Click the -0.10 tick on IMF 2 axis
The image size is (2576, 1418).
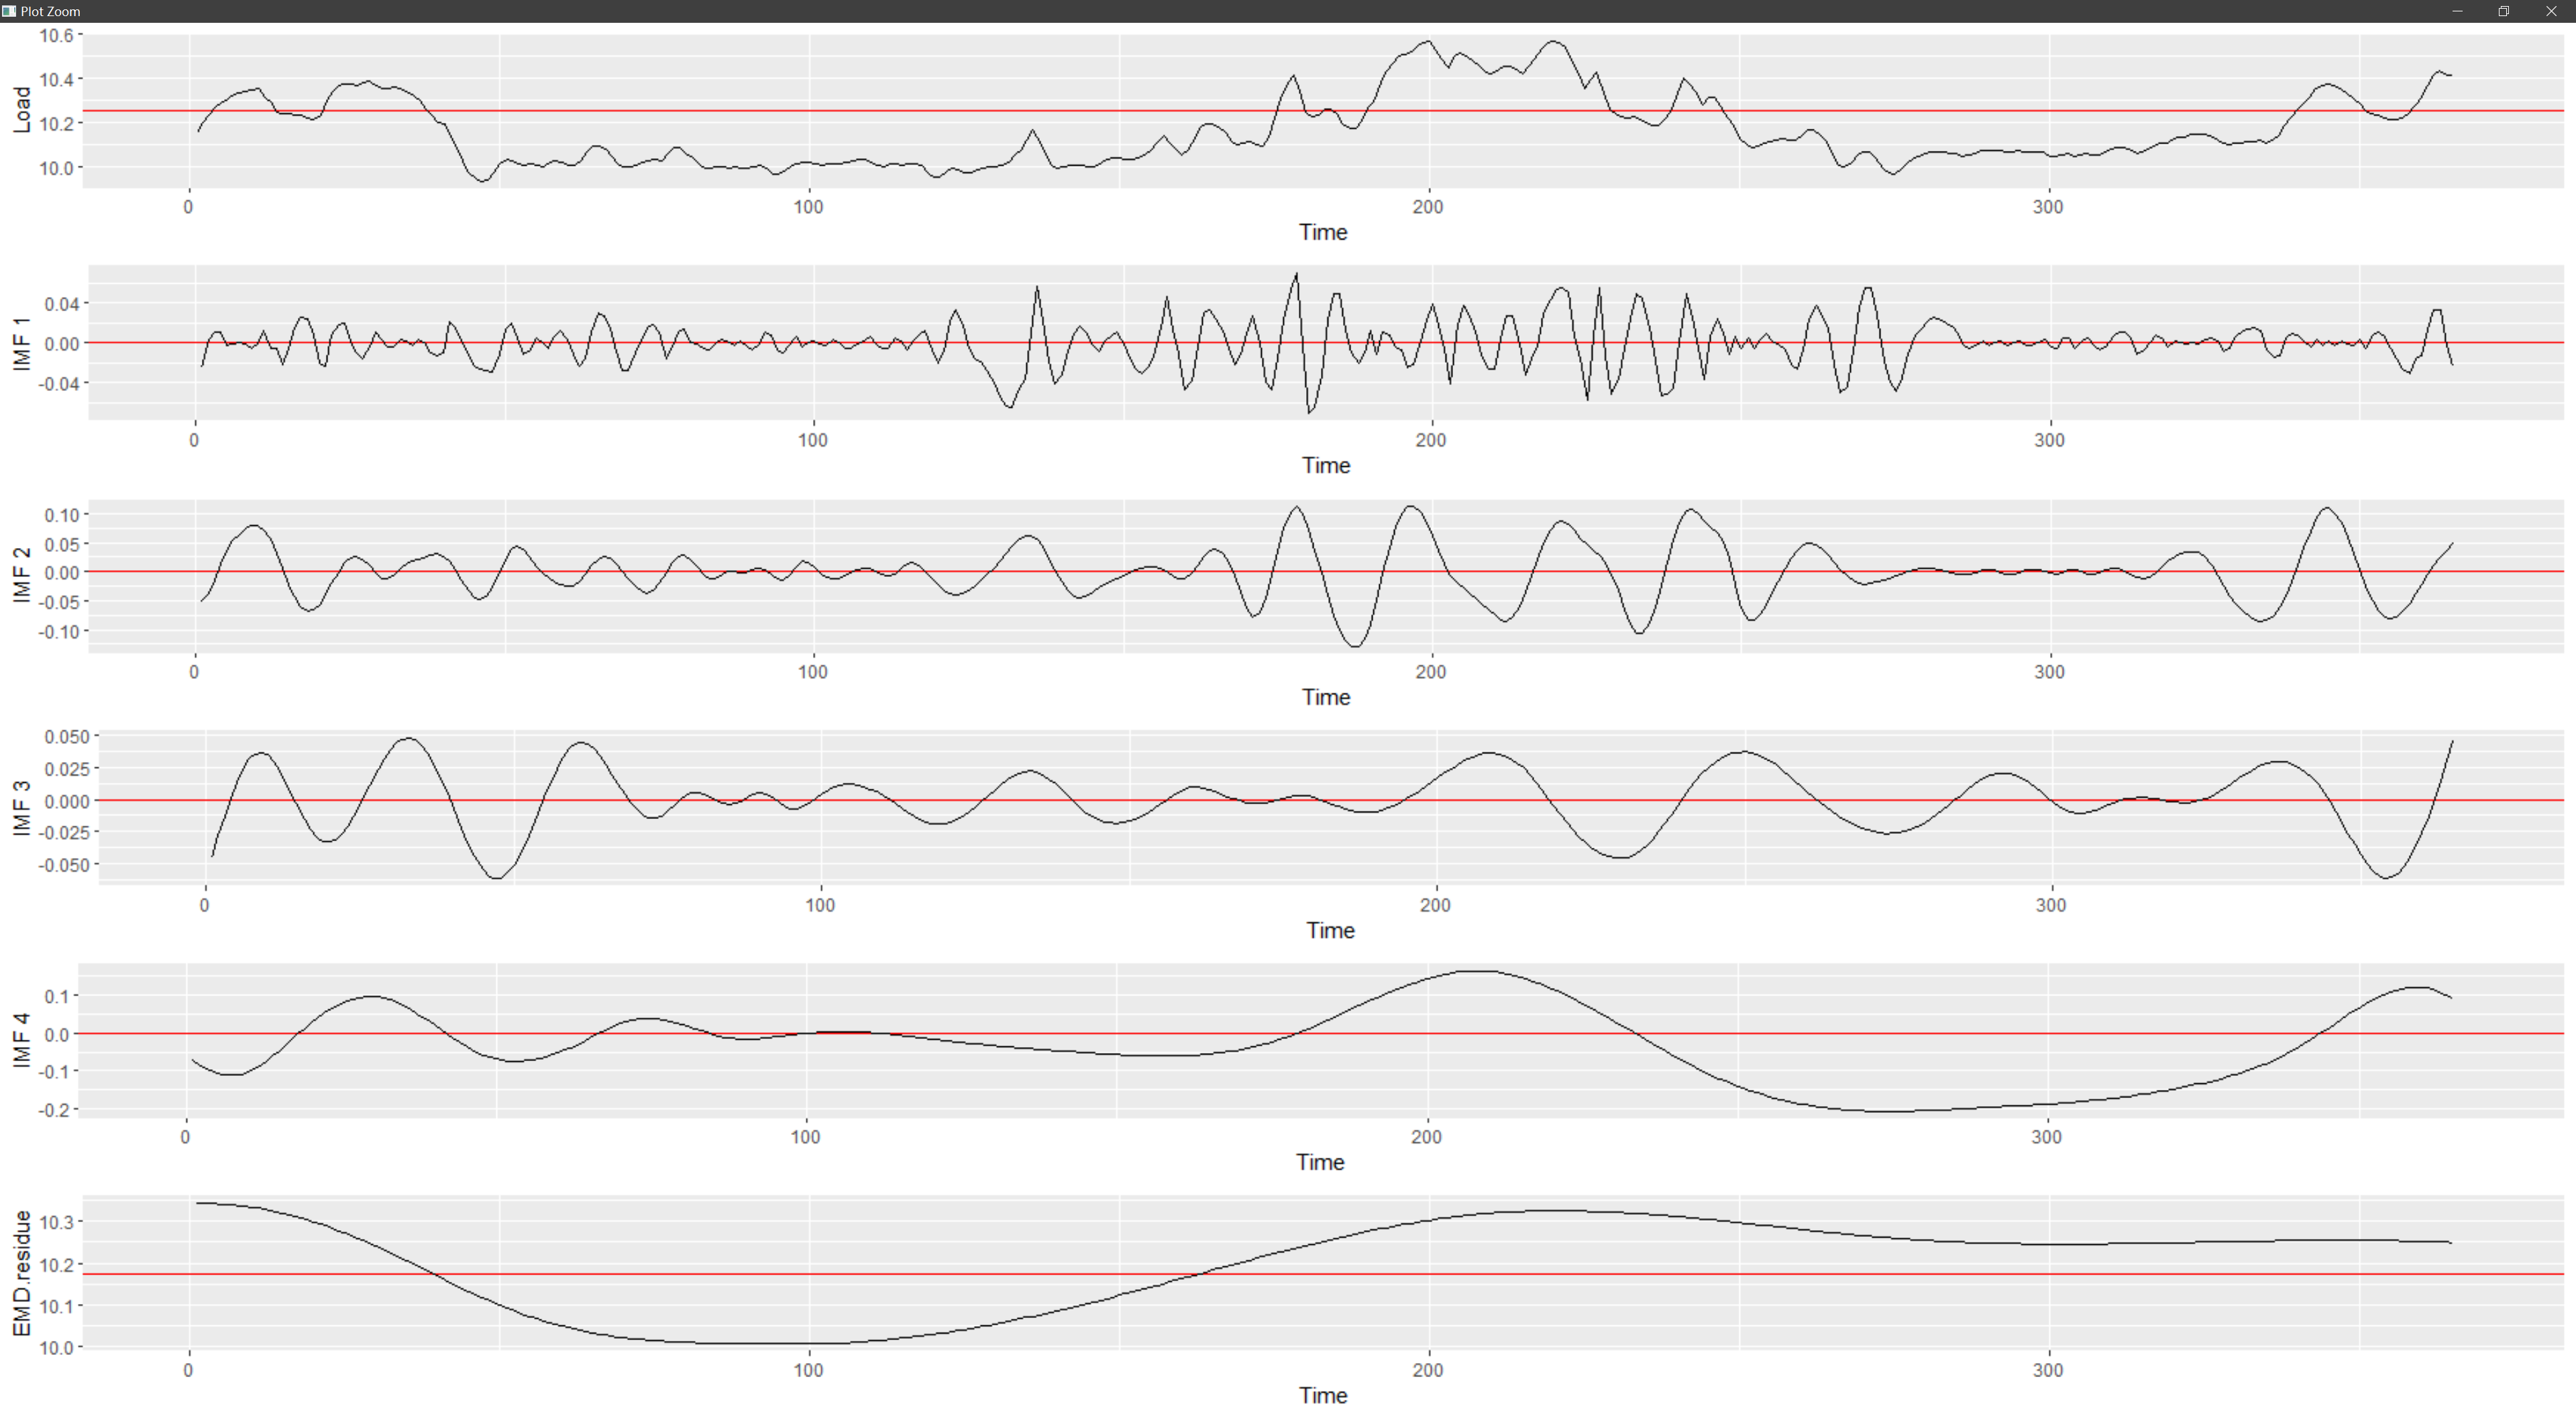(x=58, y=632)
